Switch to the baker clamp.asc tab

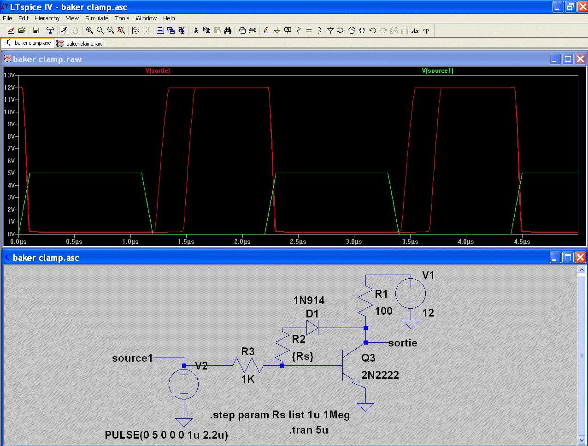(28, 43)
